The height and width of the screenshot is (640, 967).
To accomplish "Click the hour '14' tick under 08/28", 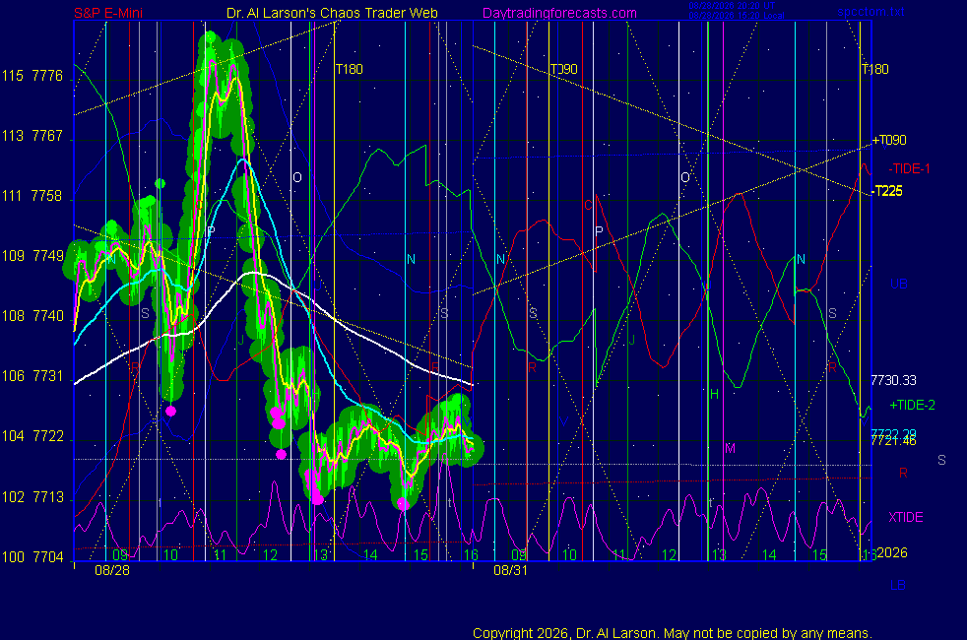I will pyautogui.click(x=370, y=555).
